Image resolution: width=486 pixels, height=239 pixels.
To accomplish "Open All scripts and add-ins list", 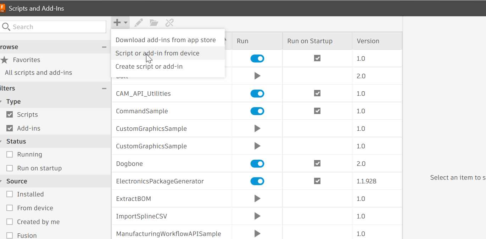I will tap(38, 73).
